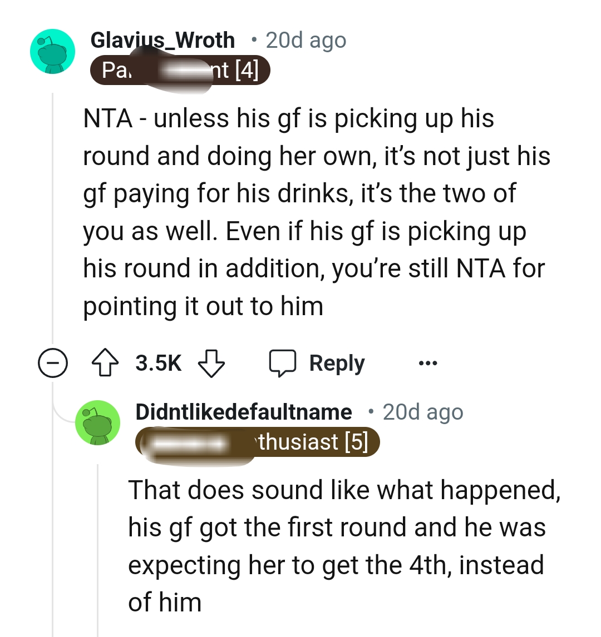
Task: Open Glavius_Wroth's profile
Action: [x=162, y=40]
